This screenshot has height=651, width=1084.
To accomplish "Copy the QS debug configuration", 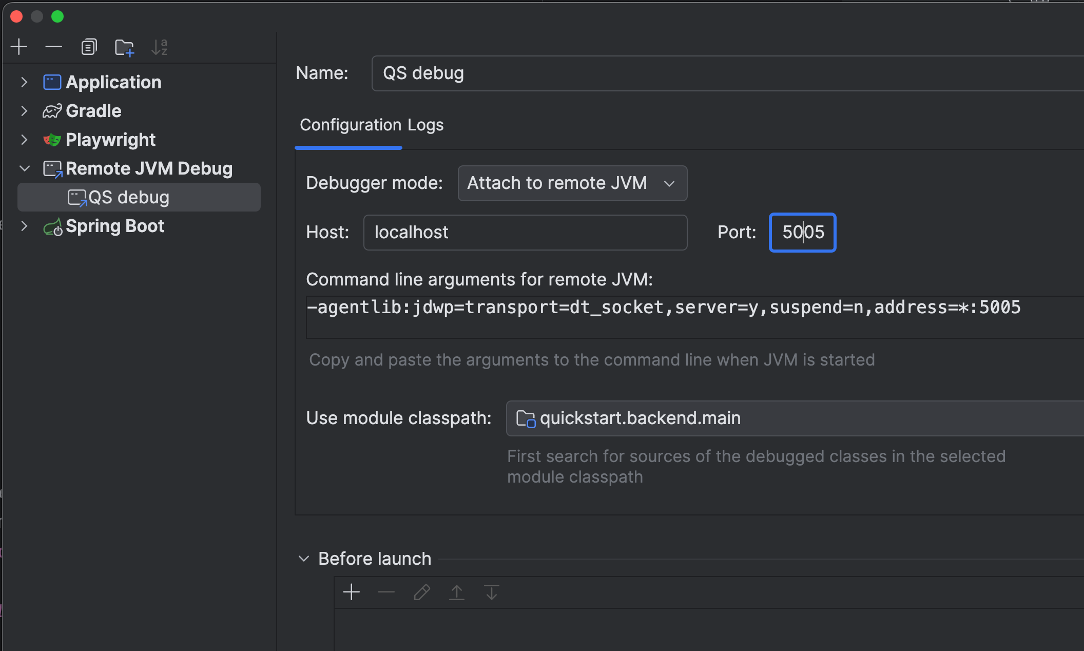I will click(88, 47).
